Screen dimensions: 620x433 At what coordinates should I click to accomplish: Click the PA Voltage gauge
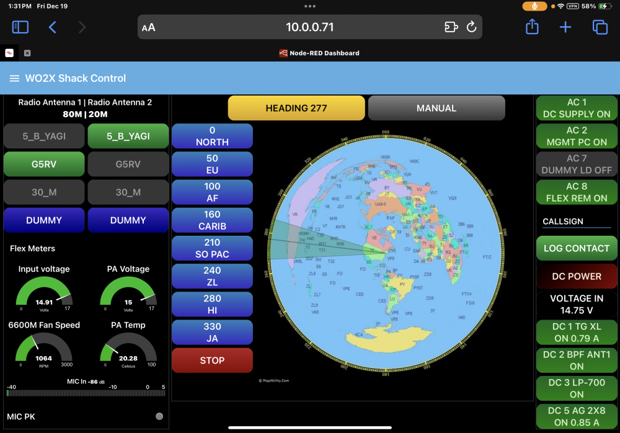coord(128,293)
